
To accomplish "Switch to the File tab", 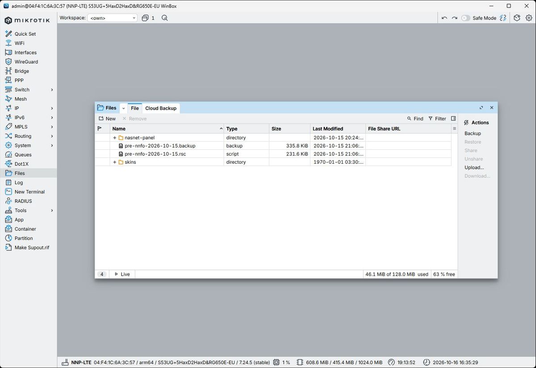I will [135, 108].
